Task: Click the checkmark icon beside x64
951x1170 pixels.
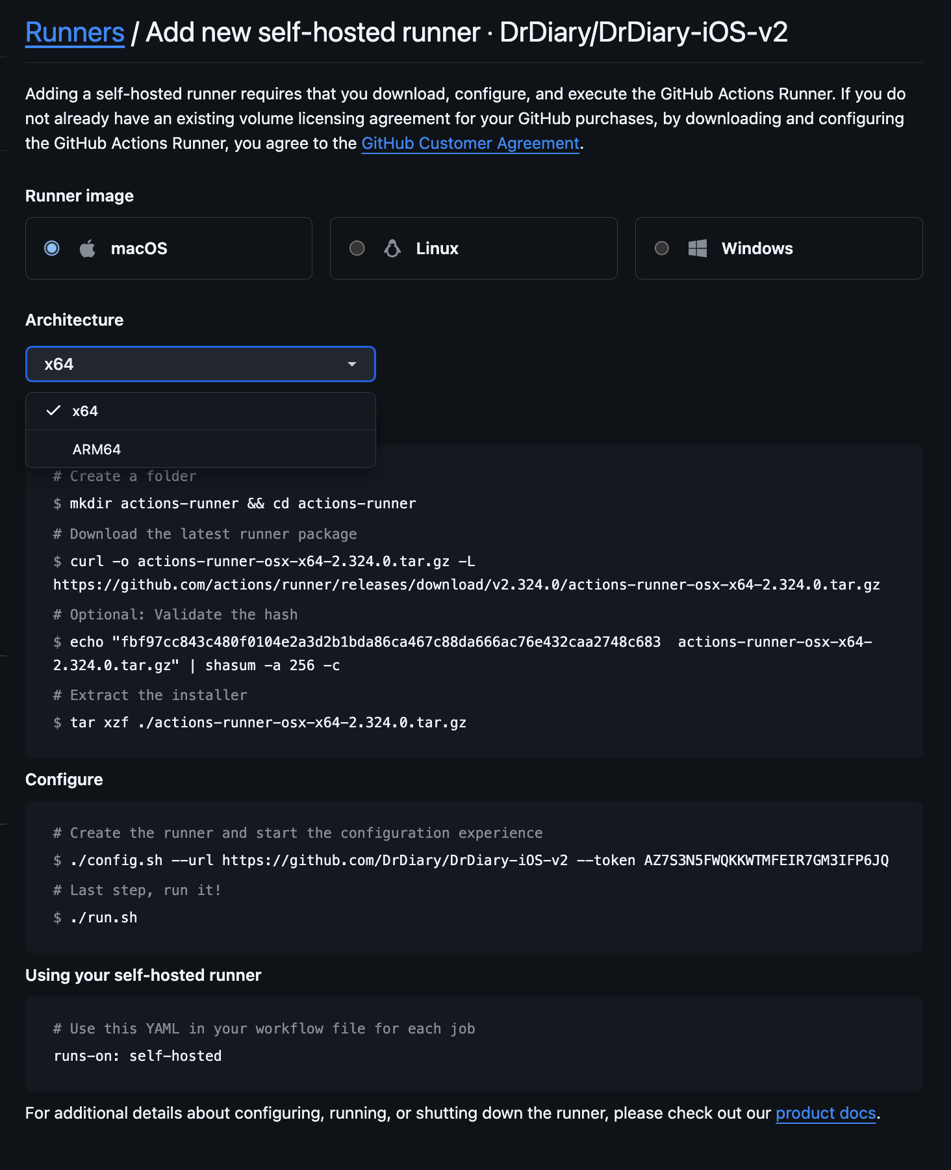Action: pyautogui.click(x=54, y=410)
